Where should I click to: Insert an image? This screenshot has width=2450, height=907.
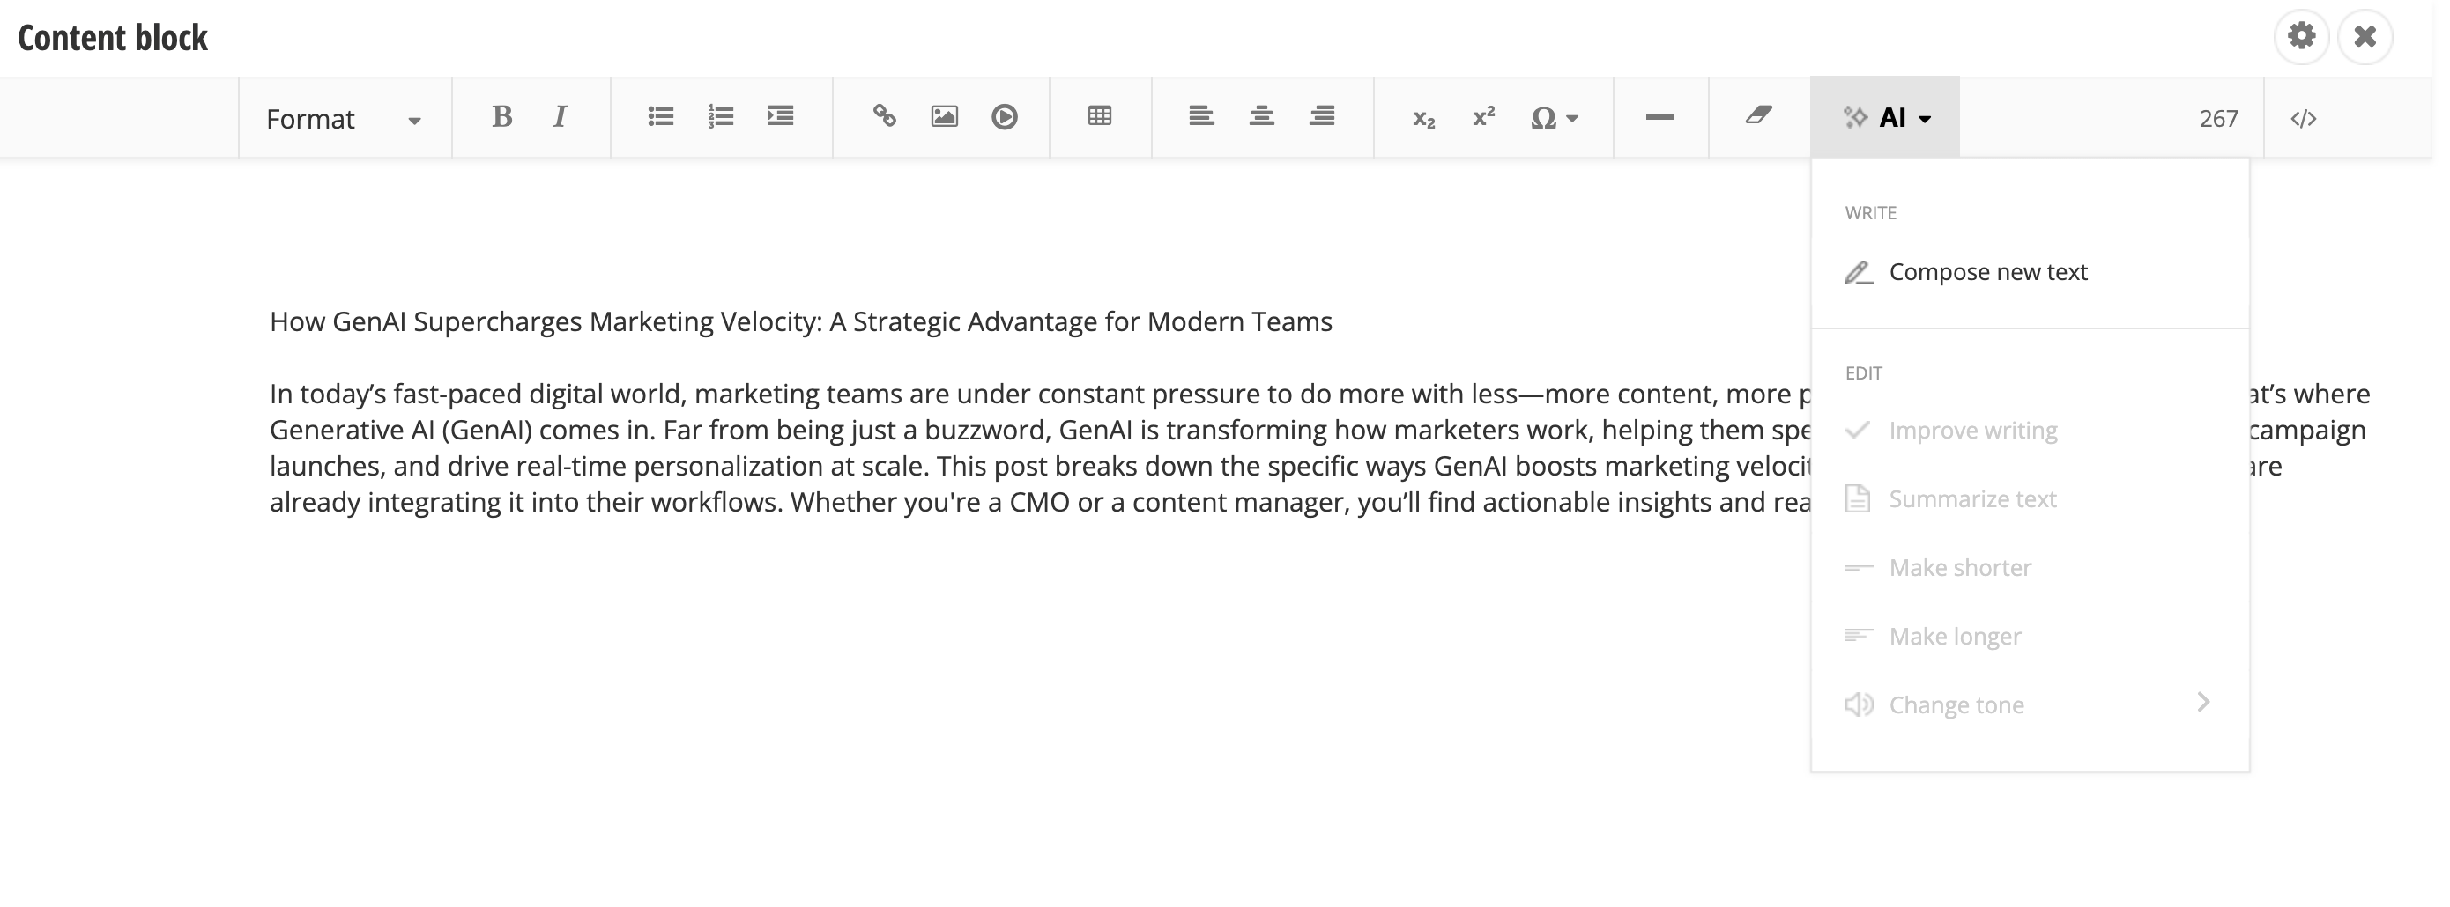tap(944, 117)
